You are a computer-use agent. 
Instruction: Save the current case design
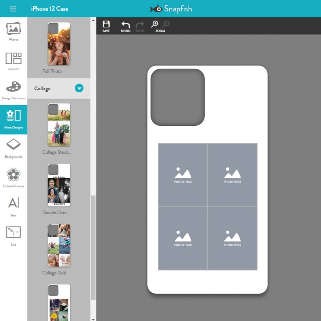106,26
